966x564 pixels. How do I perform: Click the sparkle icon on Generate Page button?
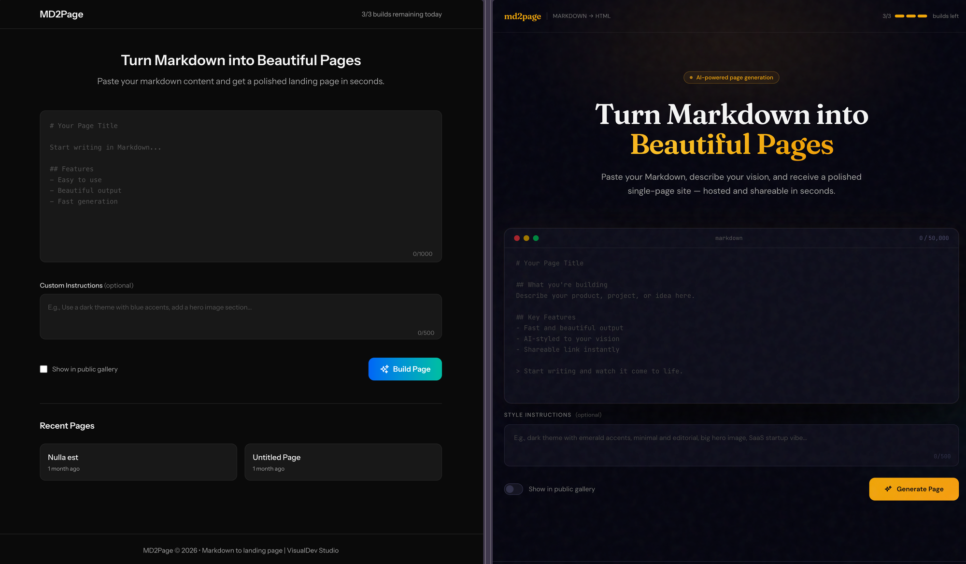click(x=888, y=489)
